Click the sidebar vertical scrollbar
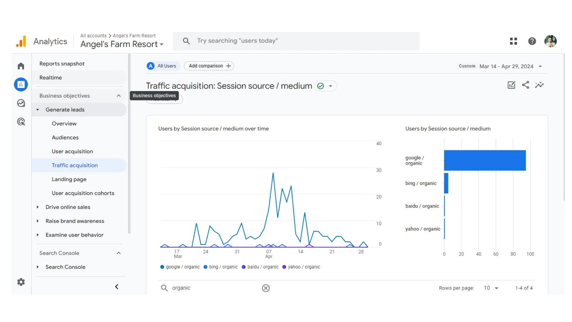The width and height of the screenshot is (572, 322). pos(129,144)
